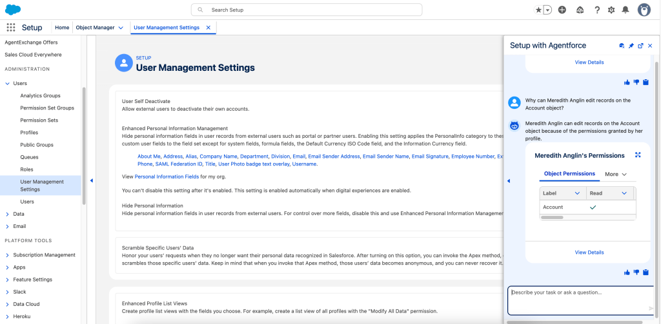This screenshot has width=661, height=324.
Task: Expand the Slack section
Action: 7,292
